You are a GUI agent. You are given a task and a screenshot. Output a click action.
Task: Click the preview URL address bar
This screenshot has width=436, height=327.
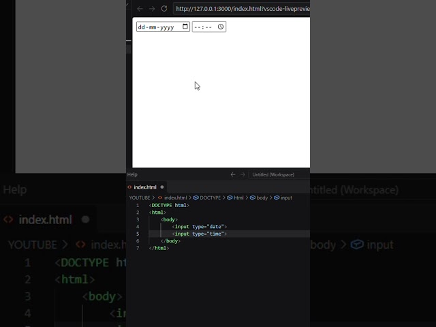(241, 9)
